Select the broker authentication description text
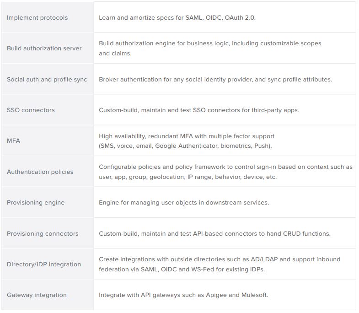The width and height of the screenshot is (359, 313). 215,79
